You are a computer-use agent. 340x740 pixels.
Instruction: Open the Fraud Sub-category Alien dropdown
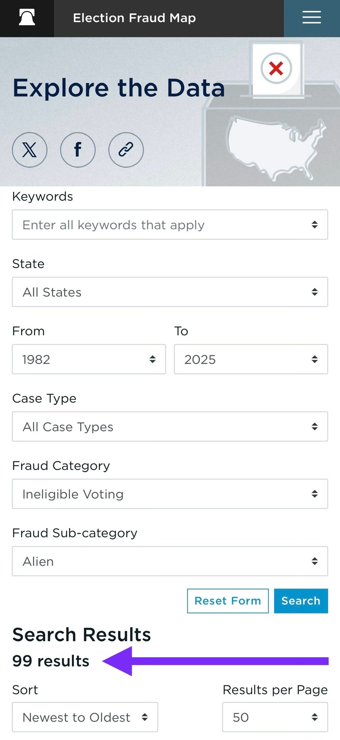170,561
